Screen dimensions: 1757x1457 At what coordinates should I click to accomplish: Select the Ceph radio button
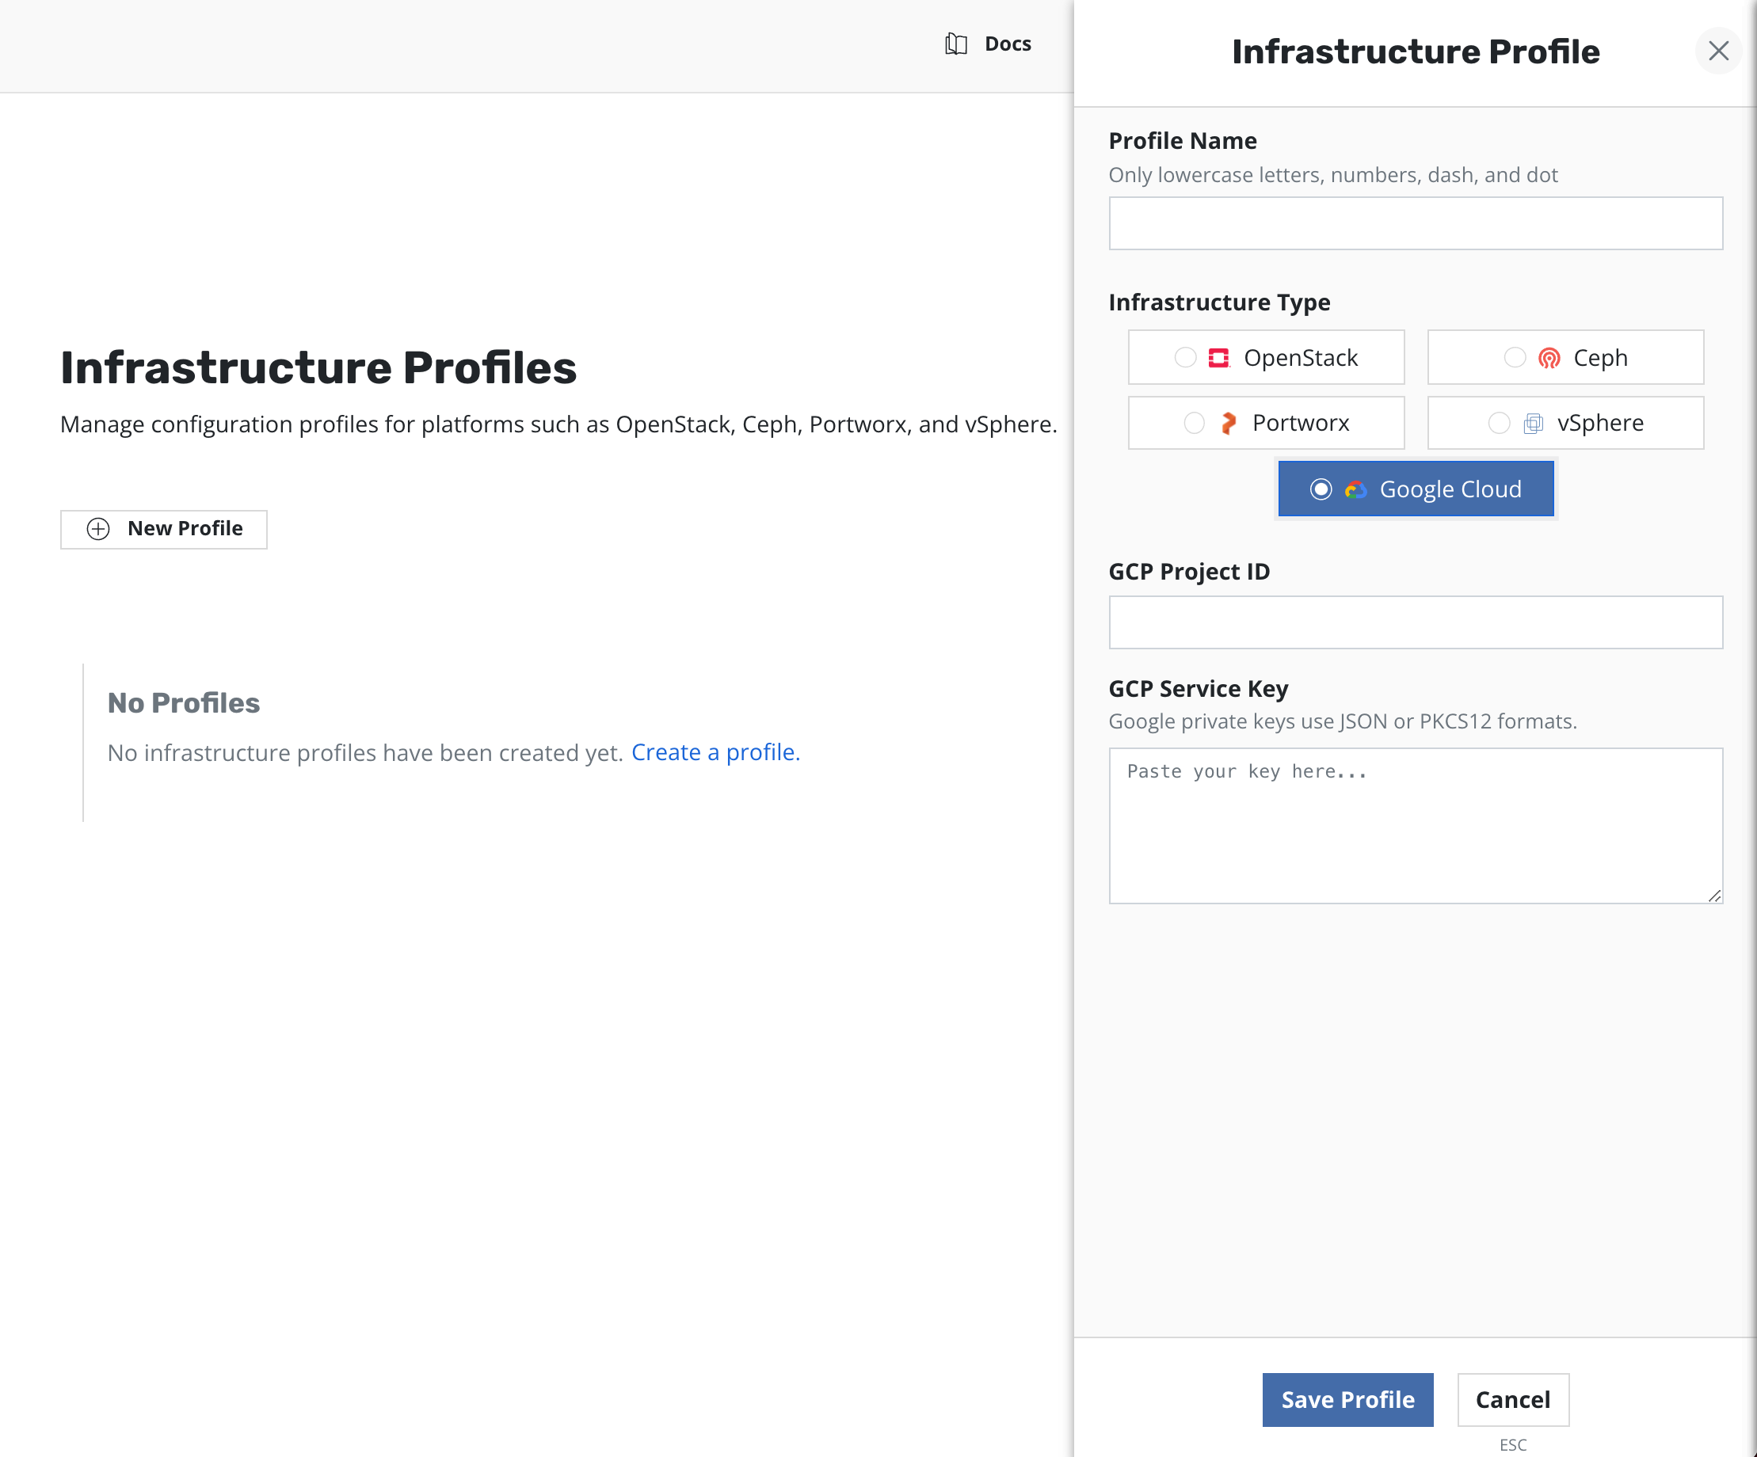pyautogui.click(x=1515, y=358)
